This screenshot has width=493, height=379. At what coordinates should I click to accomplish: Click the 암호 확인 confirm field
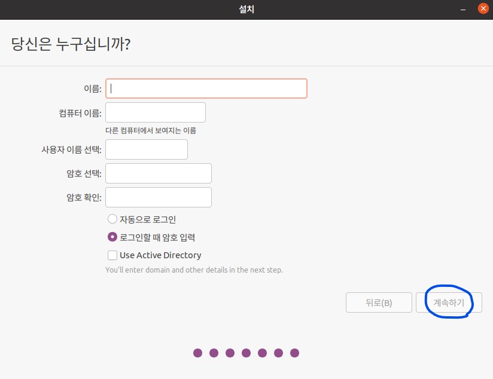click(159, 197)
